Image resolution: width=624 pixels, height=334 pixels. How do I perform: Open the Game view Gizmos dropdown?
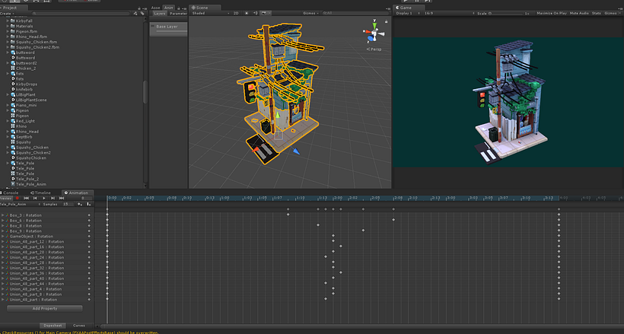coord(612,13)
